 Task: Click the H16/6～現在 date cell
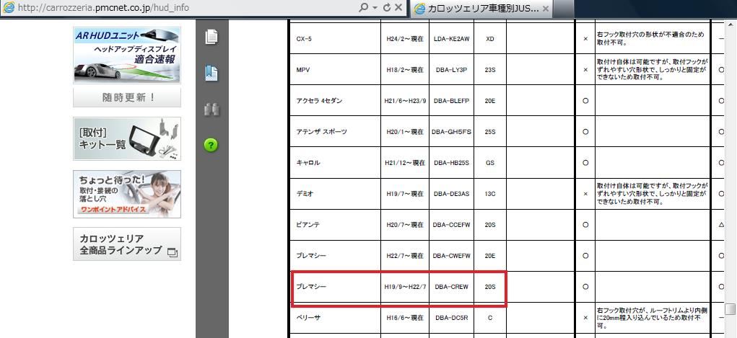click(405, 317)
